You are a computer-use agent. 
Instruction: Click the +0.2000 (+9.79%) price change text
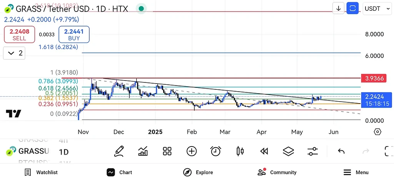pos(53,19)
